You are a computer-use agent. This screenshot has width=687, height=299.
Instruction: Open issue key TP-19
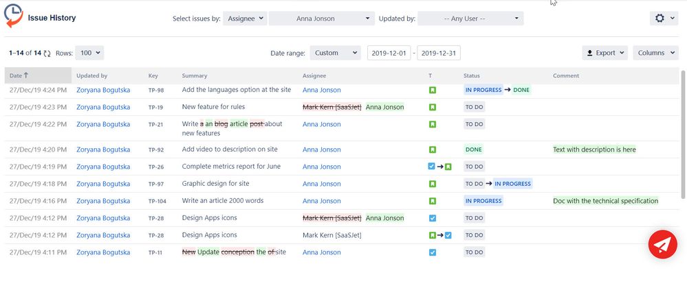[x=155, y=108]
